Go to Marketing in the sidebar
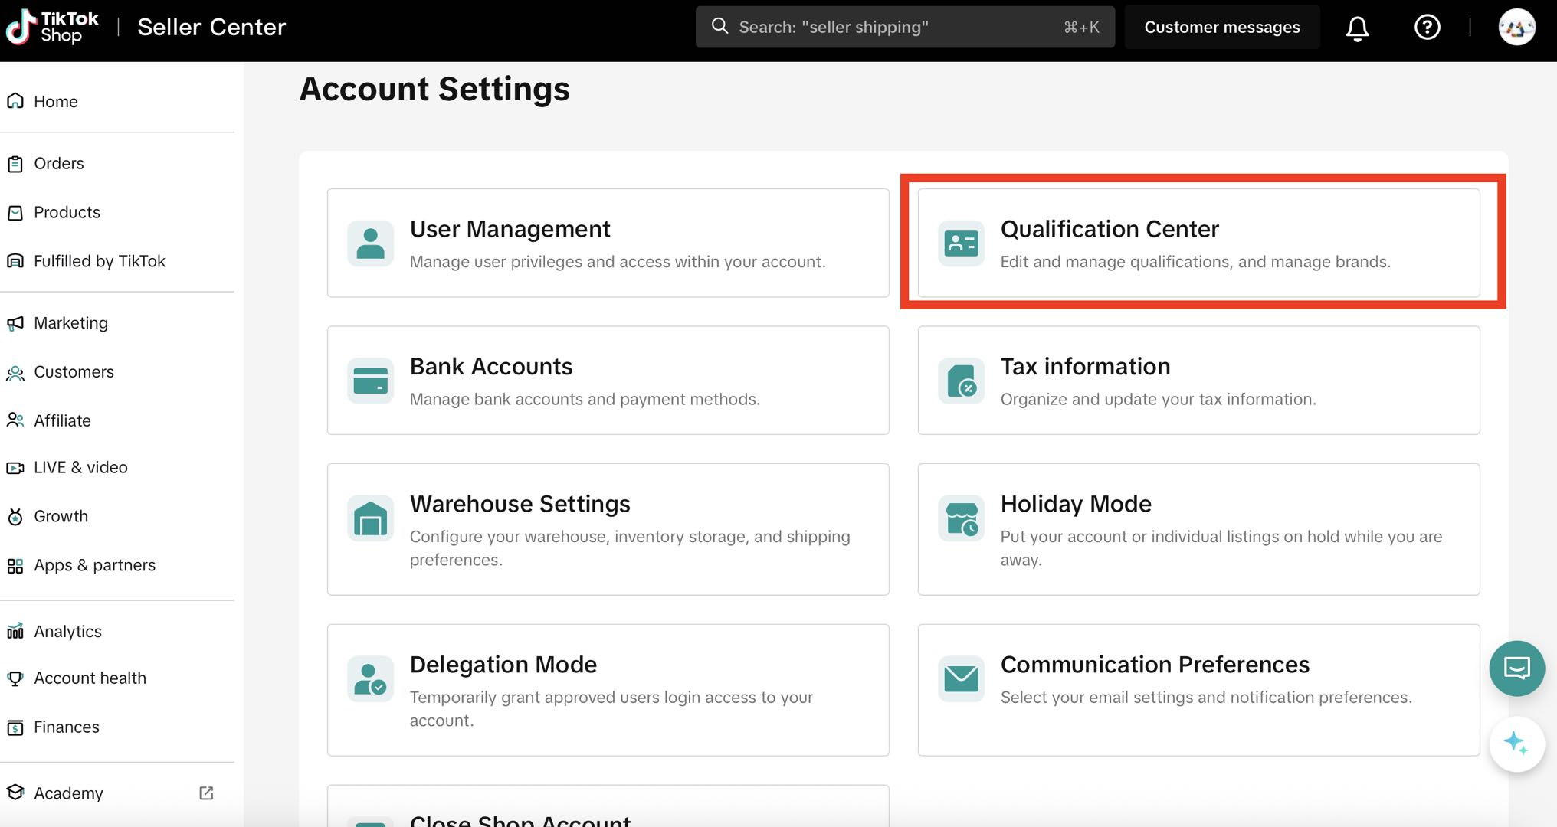This screenshot has width=1557, height=827. (x=70, y=323)
